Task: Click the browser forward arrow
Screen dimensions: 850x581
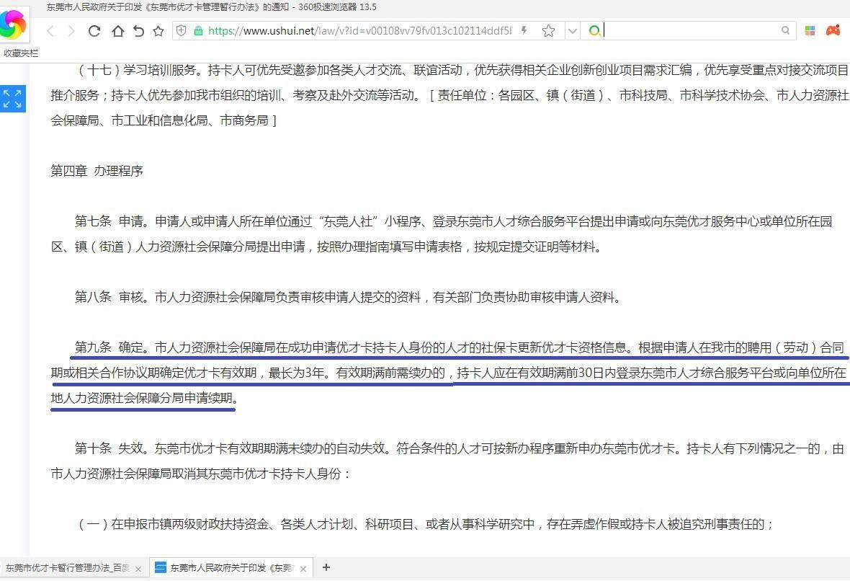Action: (71, 31)
